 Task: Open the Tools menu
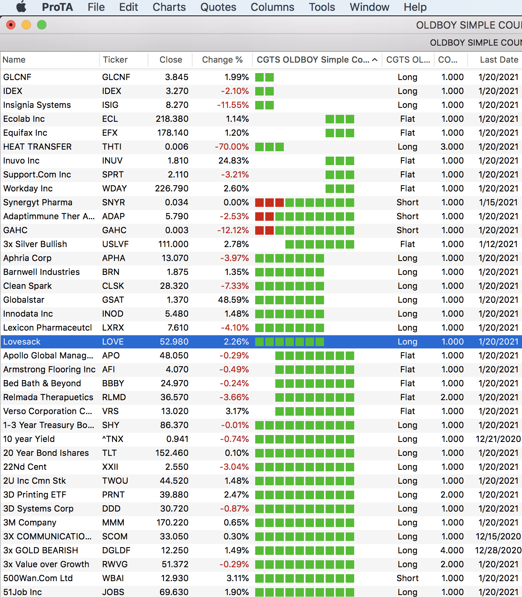pos(322,7)
